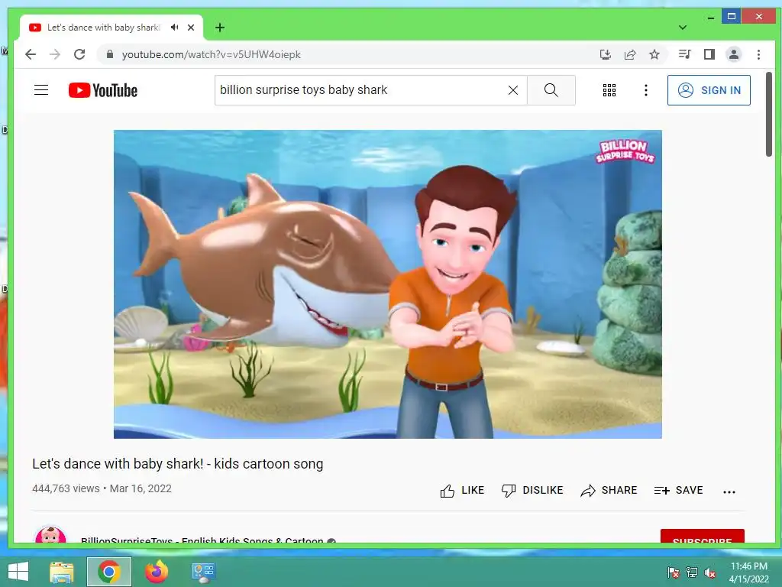Open File Explorer from taskbar
782x587 pixels.
(62, 572)
